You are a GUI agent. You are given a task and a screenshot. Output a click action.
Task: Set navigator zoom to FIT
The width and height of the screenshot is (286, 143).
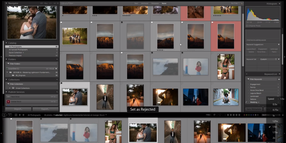[x=41, y=4]
